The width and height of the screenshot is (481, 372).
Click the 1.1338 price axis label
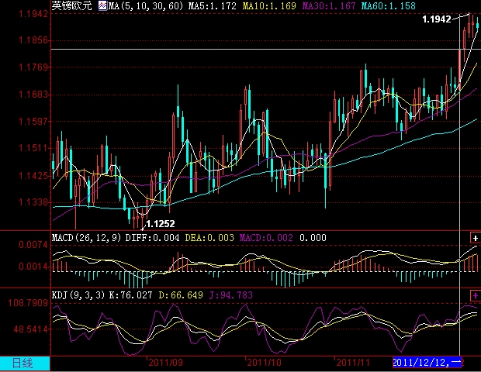pyautogui.click(x=33, y=202)
